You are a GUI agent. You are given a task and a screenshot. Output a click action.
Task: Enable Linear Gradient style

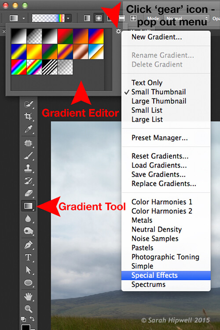click(87, 18)
